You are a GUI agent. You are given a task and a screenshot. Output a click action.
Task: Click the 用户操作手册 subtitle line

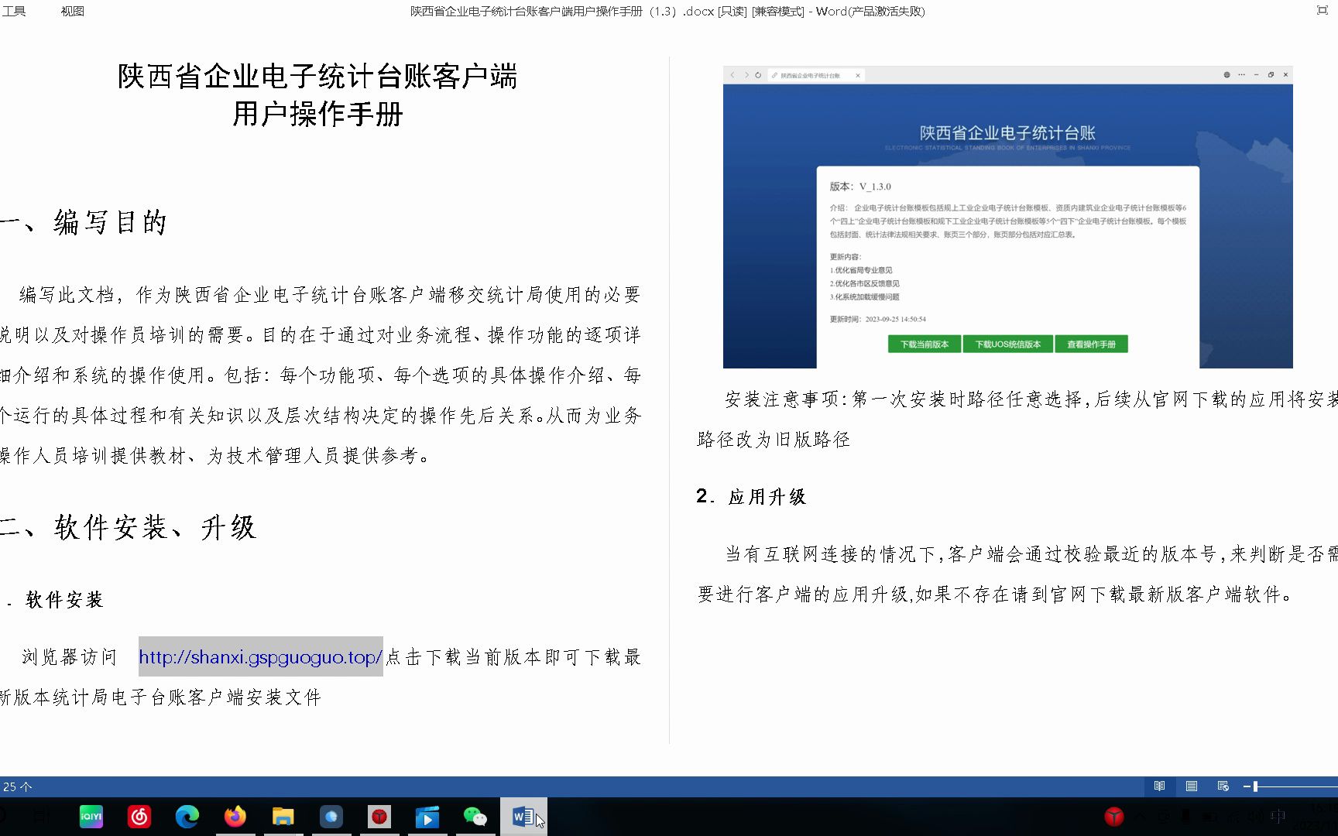click(x=317, y=115)
